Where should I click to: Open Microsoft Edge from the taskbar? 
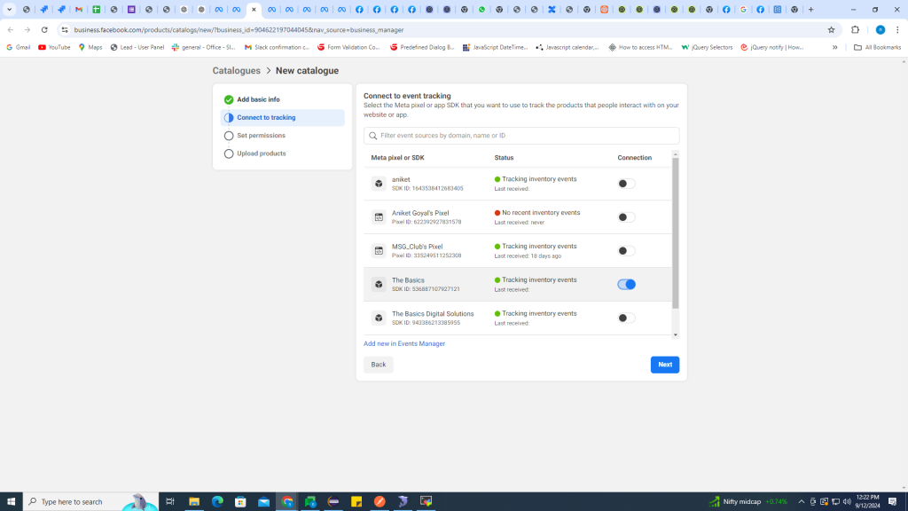[x=217, y=501]
